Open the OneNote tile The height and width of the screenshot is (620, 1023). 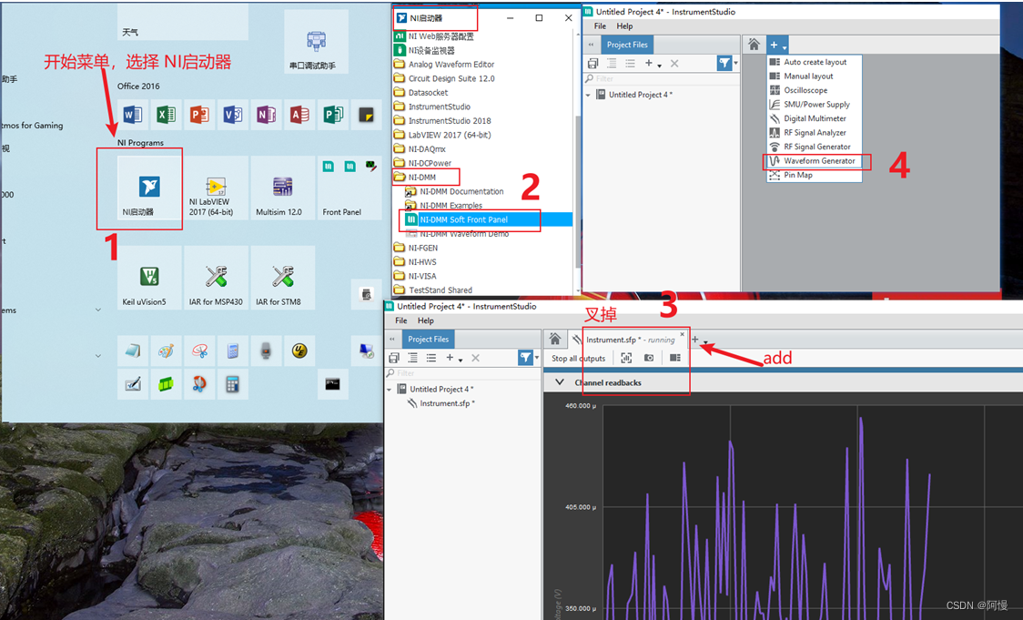tap(266, 116)
